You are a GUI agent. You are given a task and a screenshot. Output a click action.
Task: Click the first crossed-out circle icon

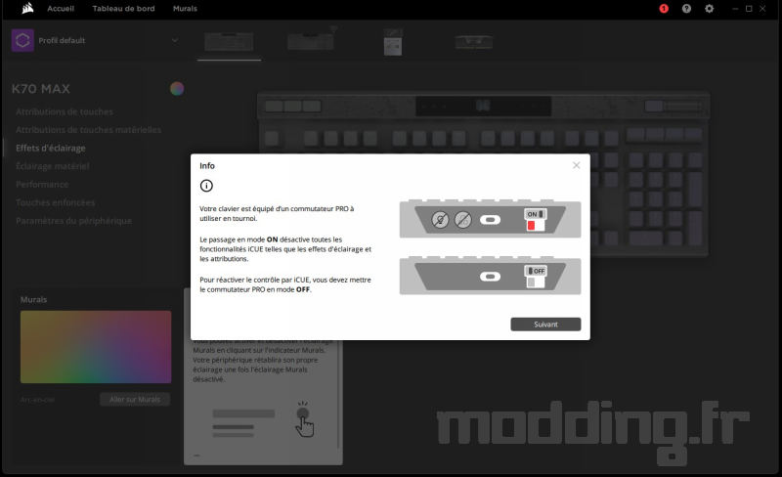pos(440,220)
